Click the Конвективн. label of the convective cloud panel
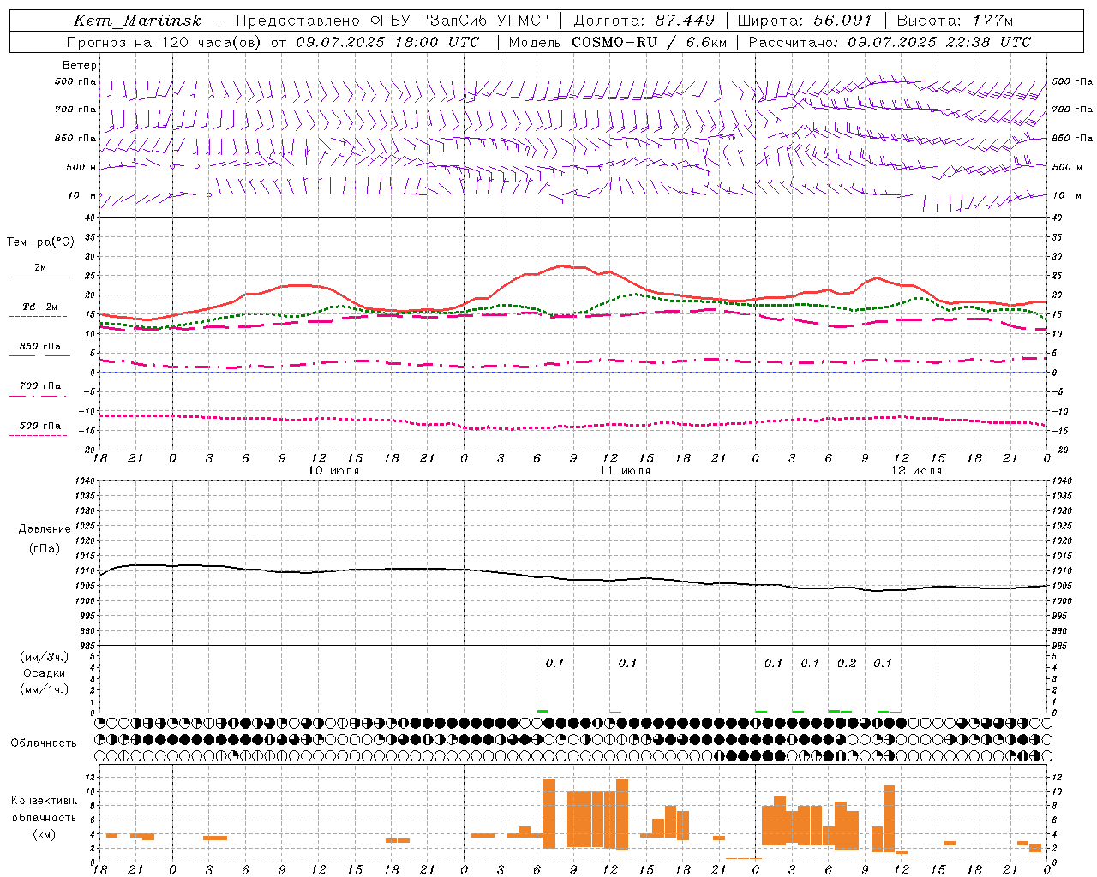 click(x=45, y=801)
